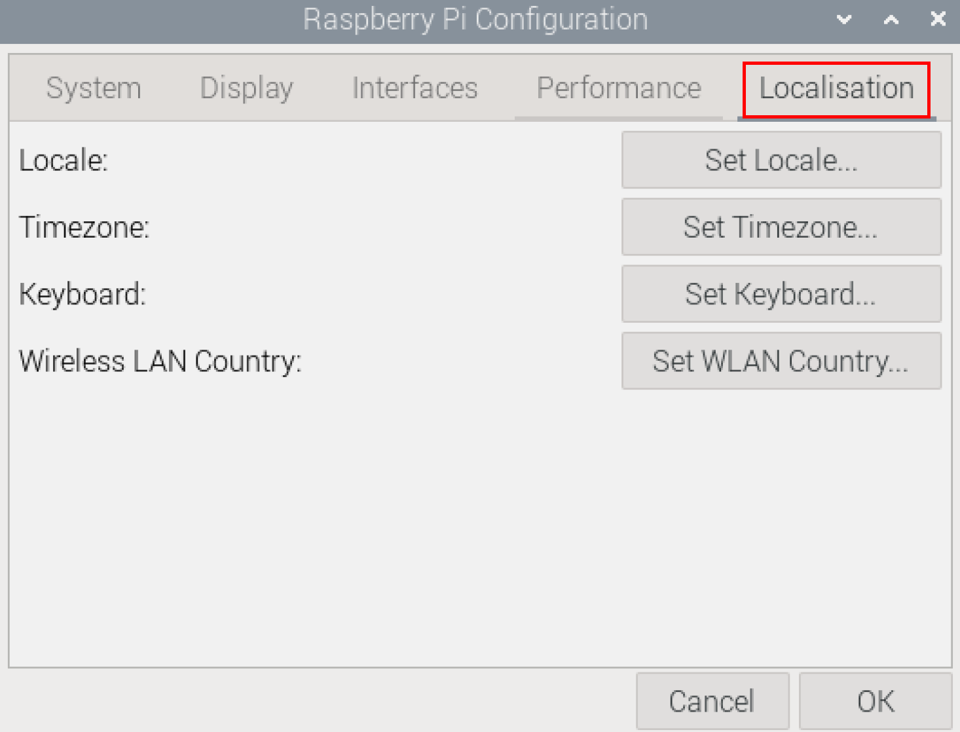960x732 pixels.
Task: Click the Wireless LAN Country label
Action: point(160,361)
